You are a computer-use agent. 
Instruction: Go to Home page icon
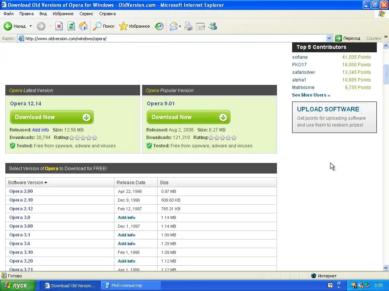pyautogui.click(x=83, y=26)
